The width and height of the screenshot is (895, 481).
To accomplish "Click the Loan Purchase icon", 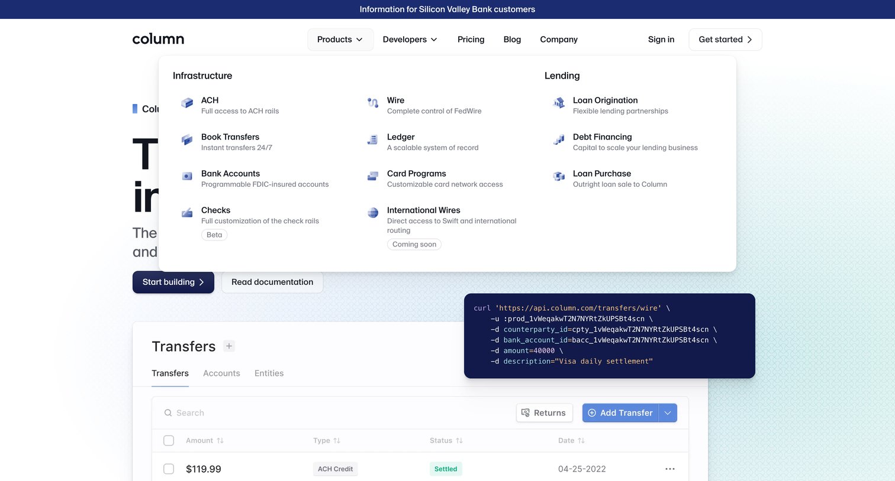I will pos(559,176).
